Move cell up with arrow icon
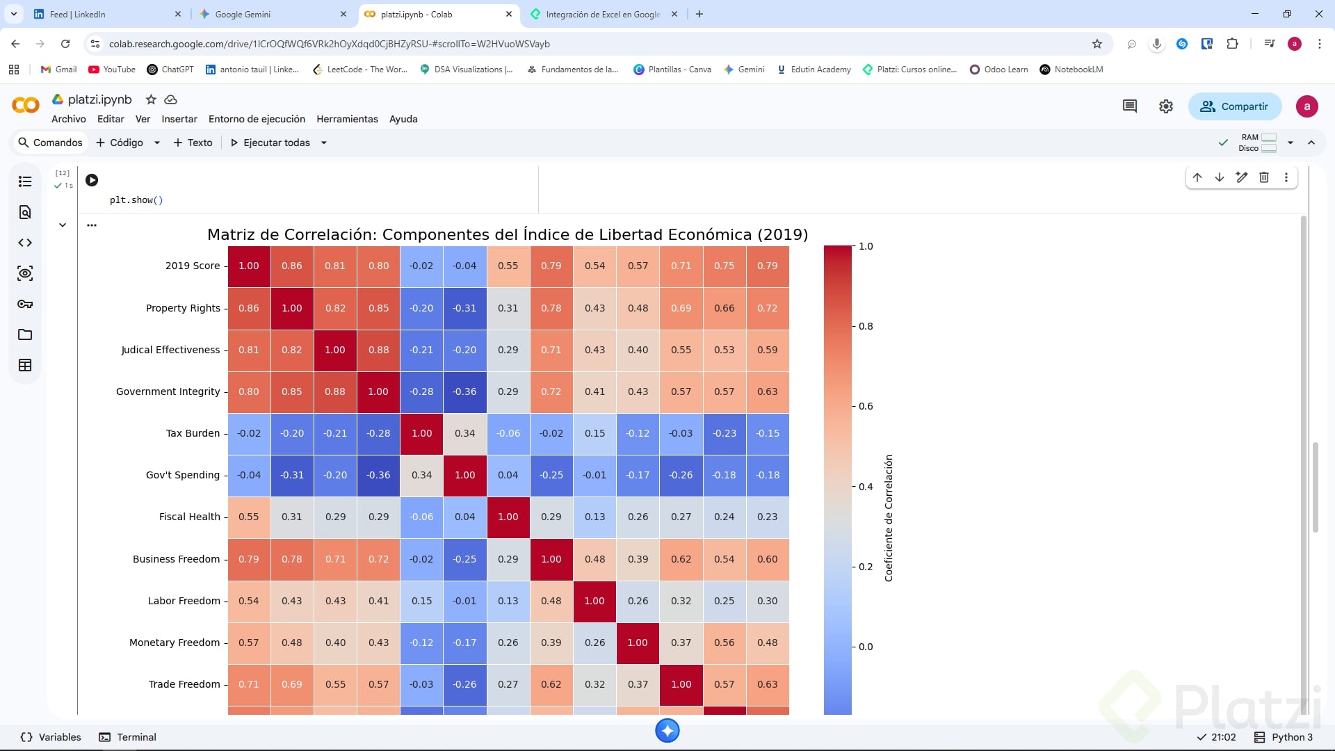This screenshot has width=1335, height=751. [1197, 177]
